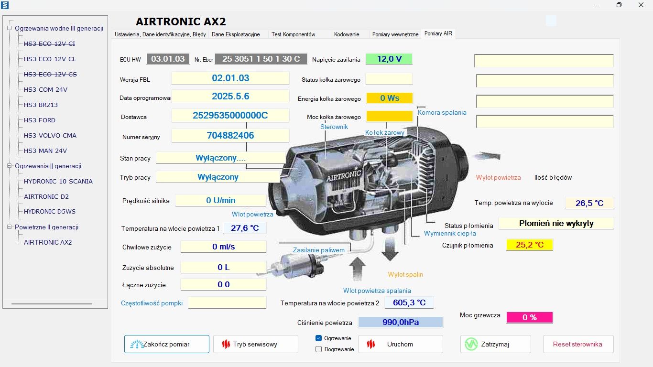The width and height of the screenshot is (653, 367).
Task: Click the Wersja FBL value 02.01.03
Action: coord(230,78)
